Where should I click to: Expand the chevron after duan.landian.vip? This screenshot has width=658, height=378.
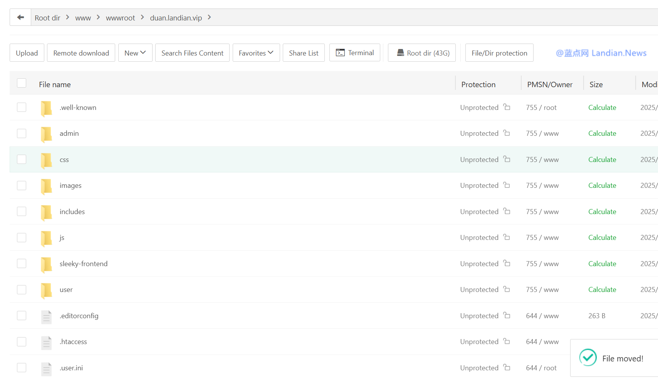click(x=209, y=17)
